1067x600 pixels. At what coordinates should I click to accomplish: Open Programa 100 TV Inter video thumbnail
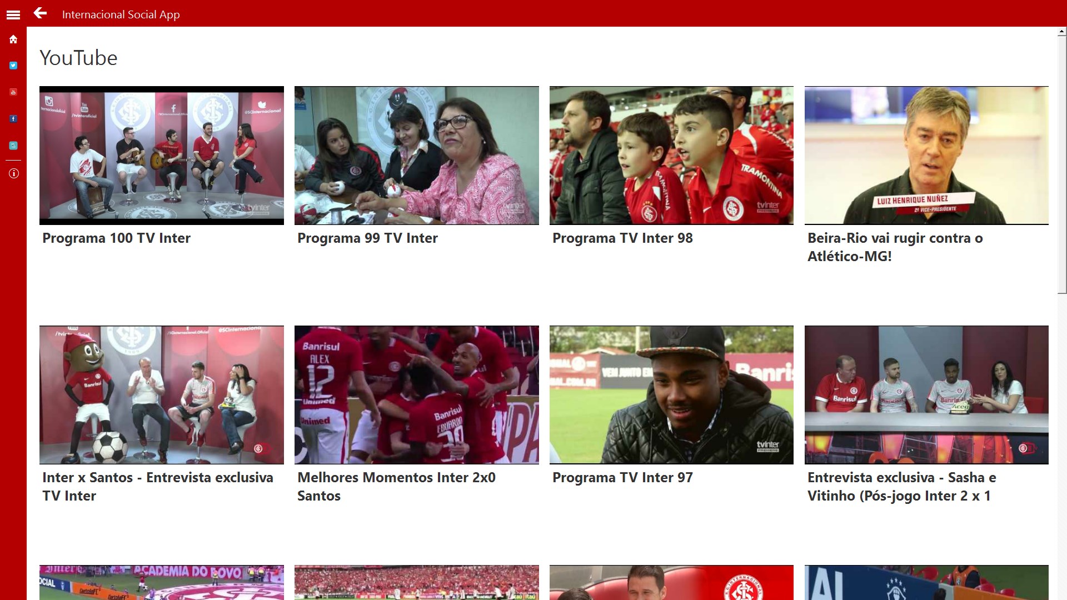click(161, 155)
